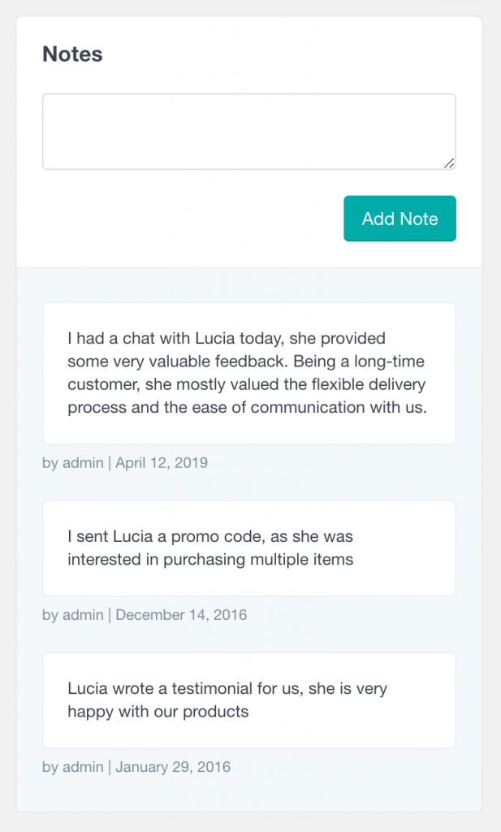Click inside the empty note text area

coord(249,130)
